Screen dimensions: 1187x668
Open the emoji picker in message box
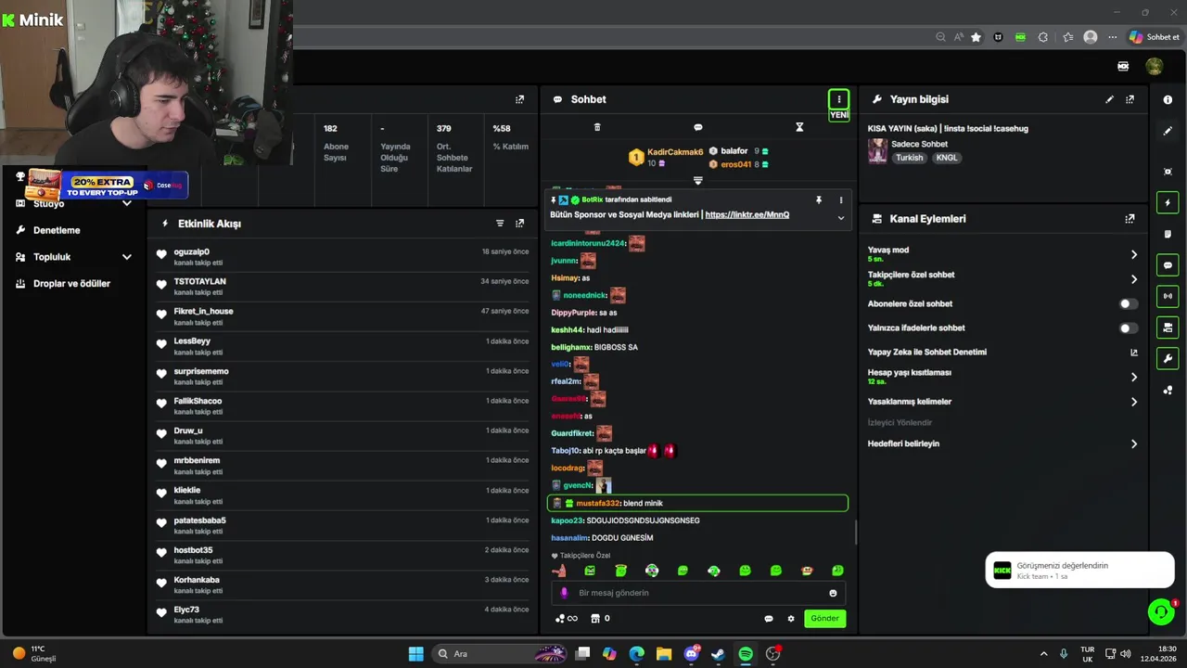tap(833, 593)
